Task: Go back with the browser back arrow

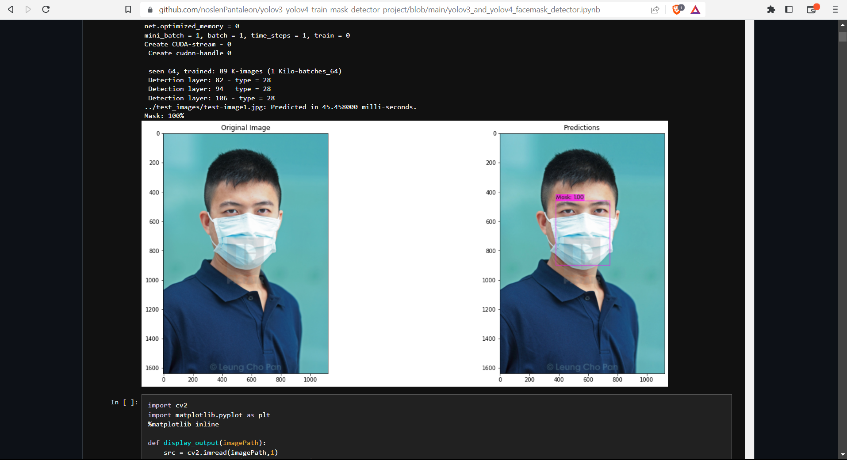Action: 11,9
